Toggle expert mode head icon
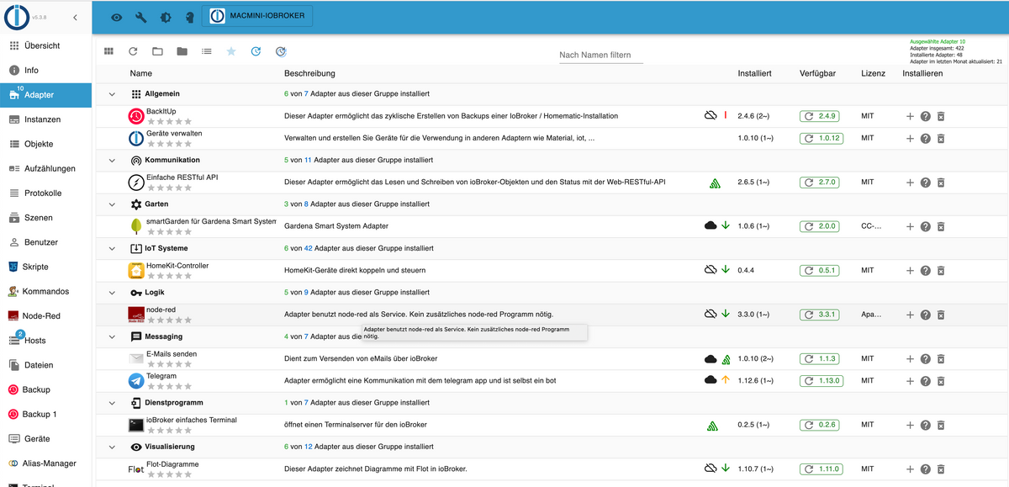Image resolution: width=1009 pixels, height=487 pixels. (x=189, y=17)
